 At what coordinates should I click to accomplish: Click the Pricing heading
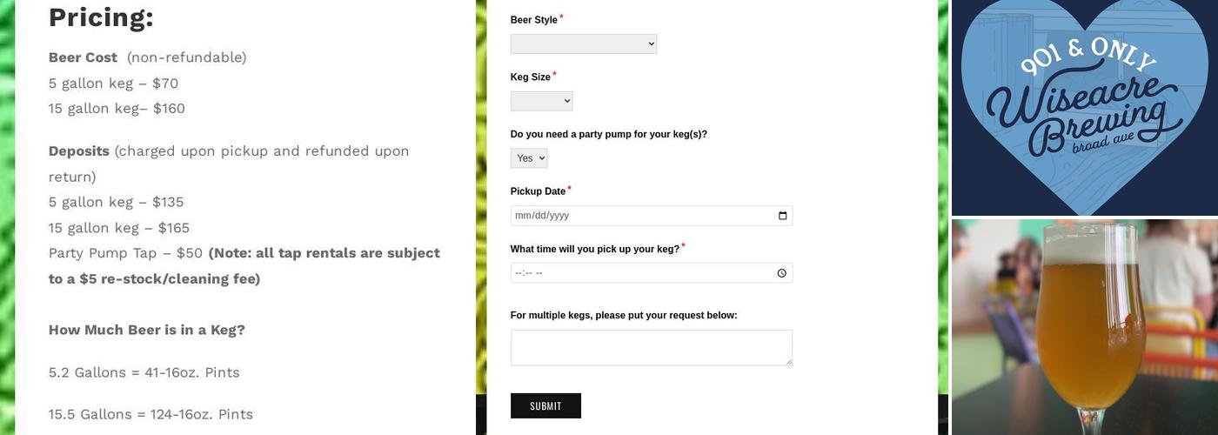coord(101,17)
